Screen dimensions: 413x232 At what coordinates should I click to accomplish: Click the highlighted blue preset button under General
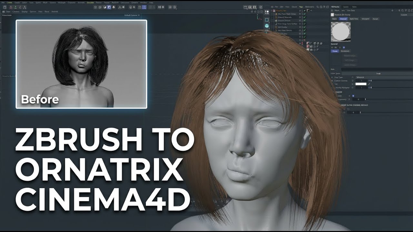(335, 51)
